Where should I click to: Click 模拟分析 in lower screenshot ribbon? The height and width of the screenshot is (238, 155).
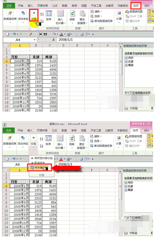point(134,146)
